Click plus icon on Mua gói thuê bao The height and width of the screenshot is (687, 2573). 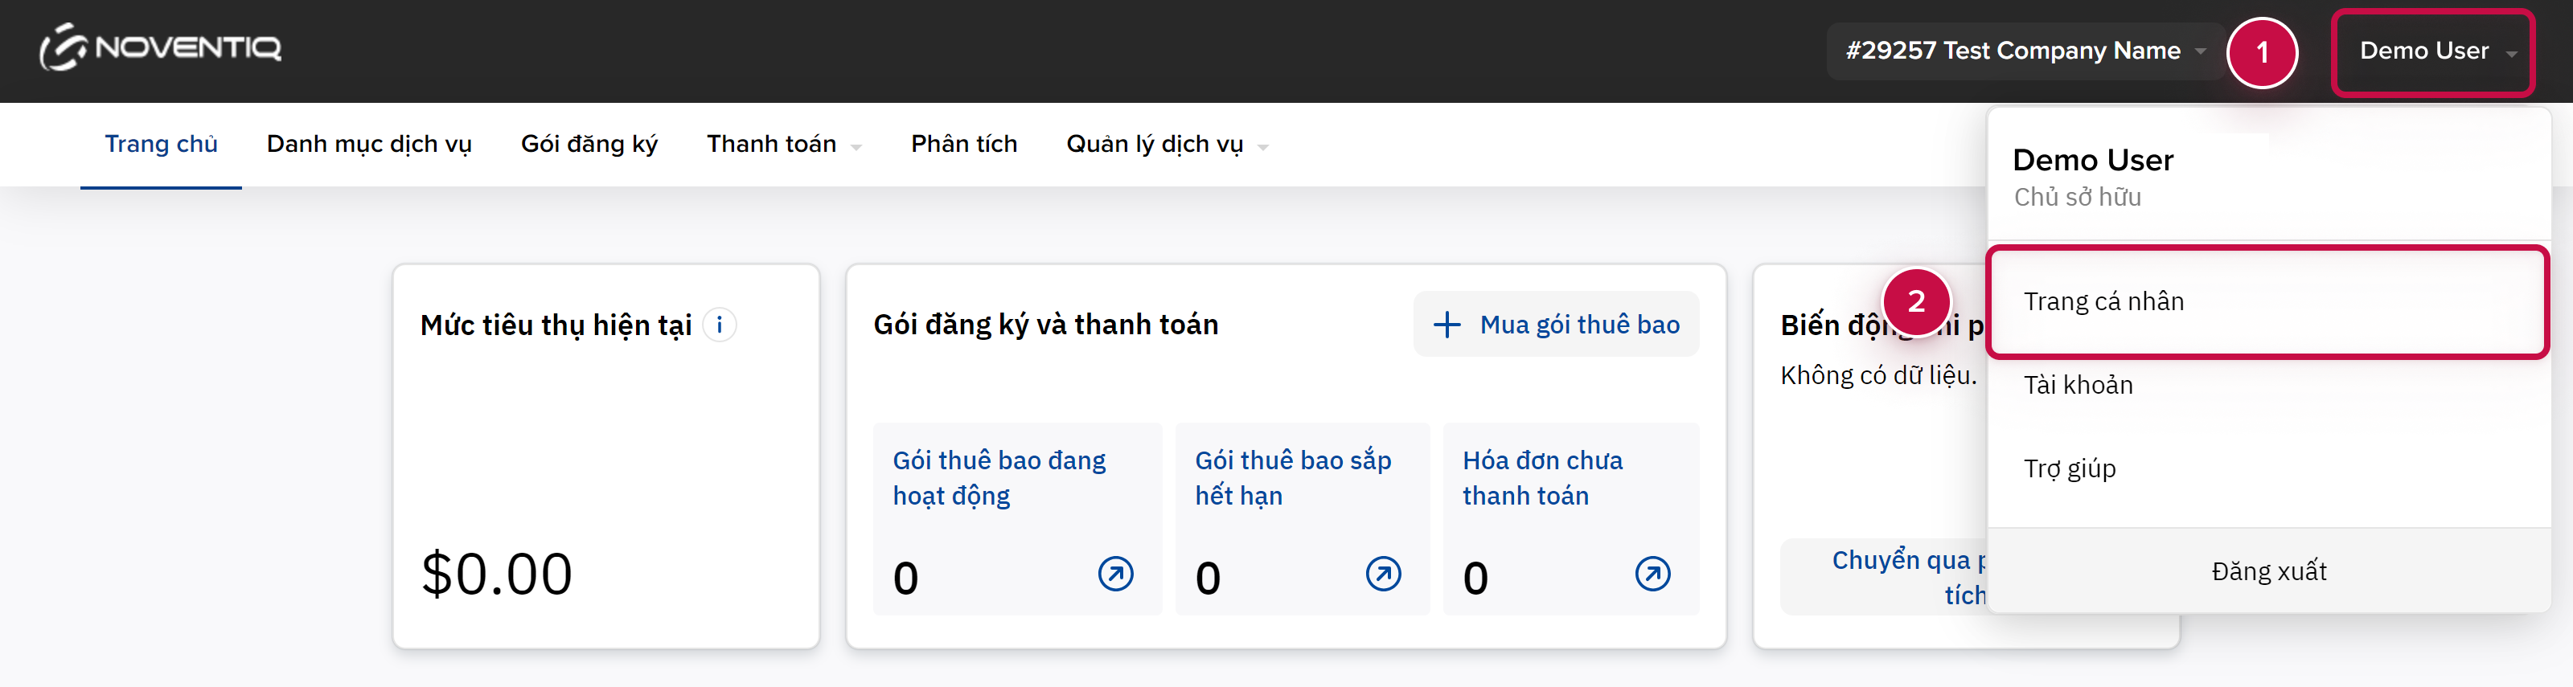tap(1447, 325)
